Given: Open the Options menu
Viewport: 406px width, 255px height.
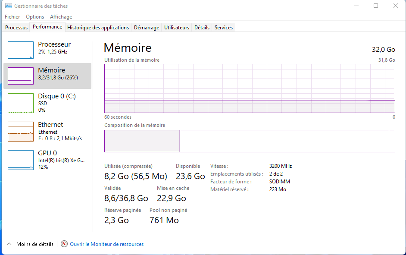Looking at the screenshot, I should click(35, 17).
